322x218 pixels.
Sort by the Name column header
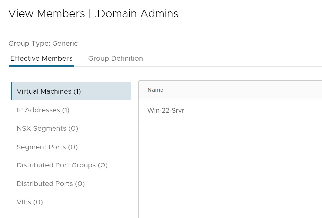[155, 90]
